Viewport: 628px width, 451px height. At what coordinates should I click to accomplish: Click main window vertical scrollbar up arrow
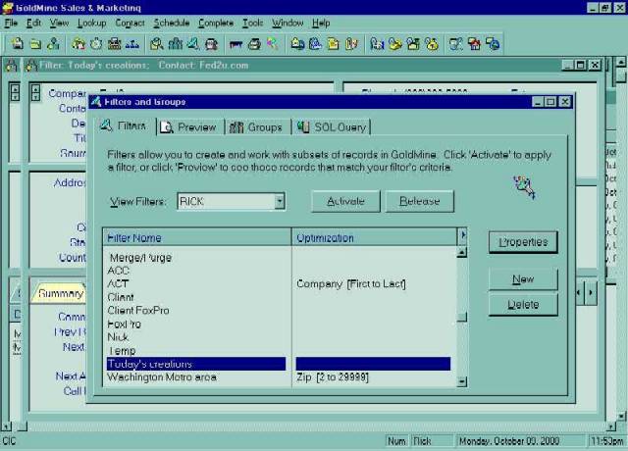621,63
